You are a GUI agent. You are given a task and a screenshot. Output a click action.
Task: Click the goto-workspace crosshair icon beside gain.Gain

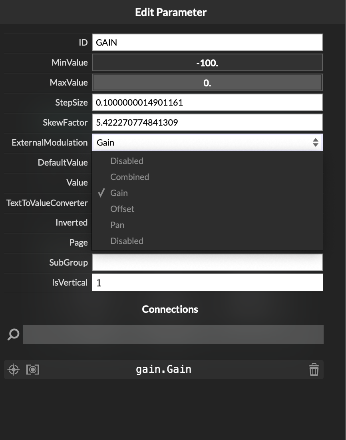click(x=13, y=370)
